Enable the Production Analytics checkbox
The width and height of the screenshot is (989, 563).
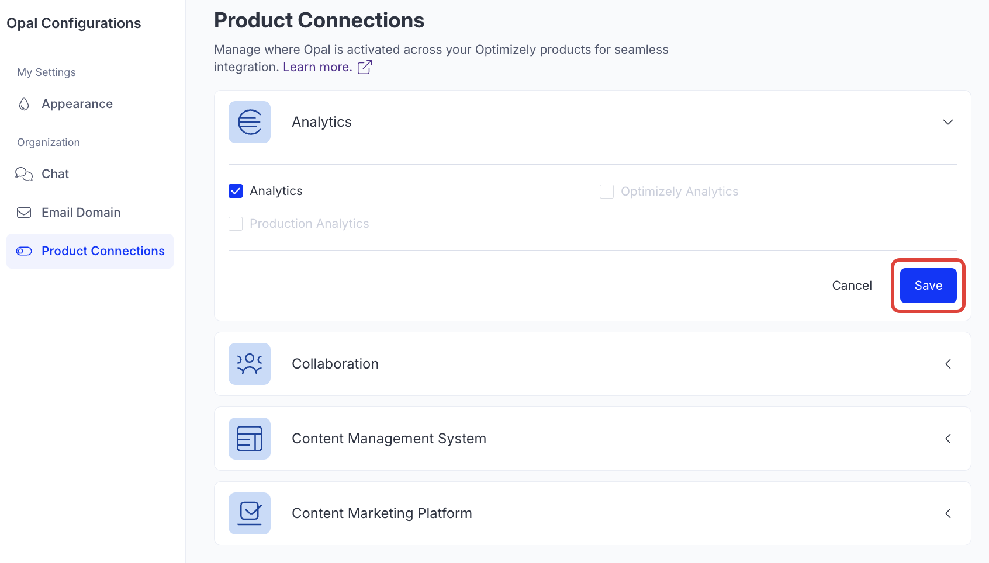click(x=236, y=224)
